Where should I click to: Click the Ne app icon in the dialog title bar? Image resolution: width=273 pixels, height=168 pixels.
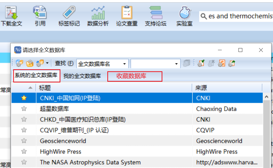[x=18, y=50]
